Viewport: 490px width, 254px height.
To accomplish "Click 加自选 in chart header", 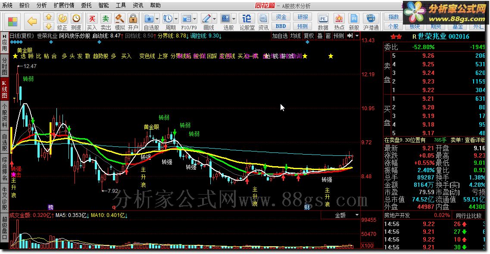I will point(280,36).
